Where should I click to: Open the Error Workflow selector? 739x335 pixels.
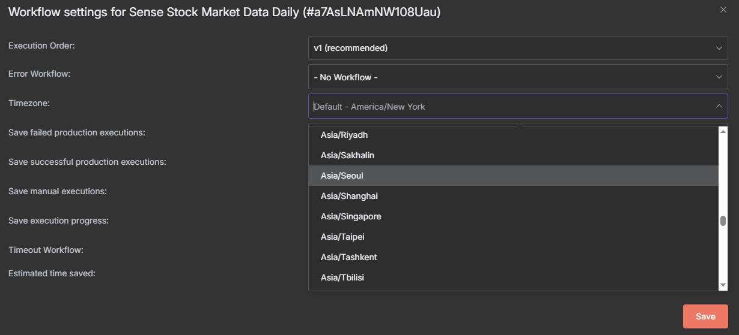click(x=518, y=77)
